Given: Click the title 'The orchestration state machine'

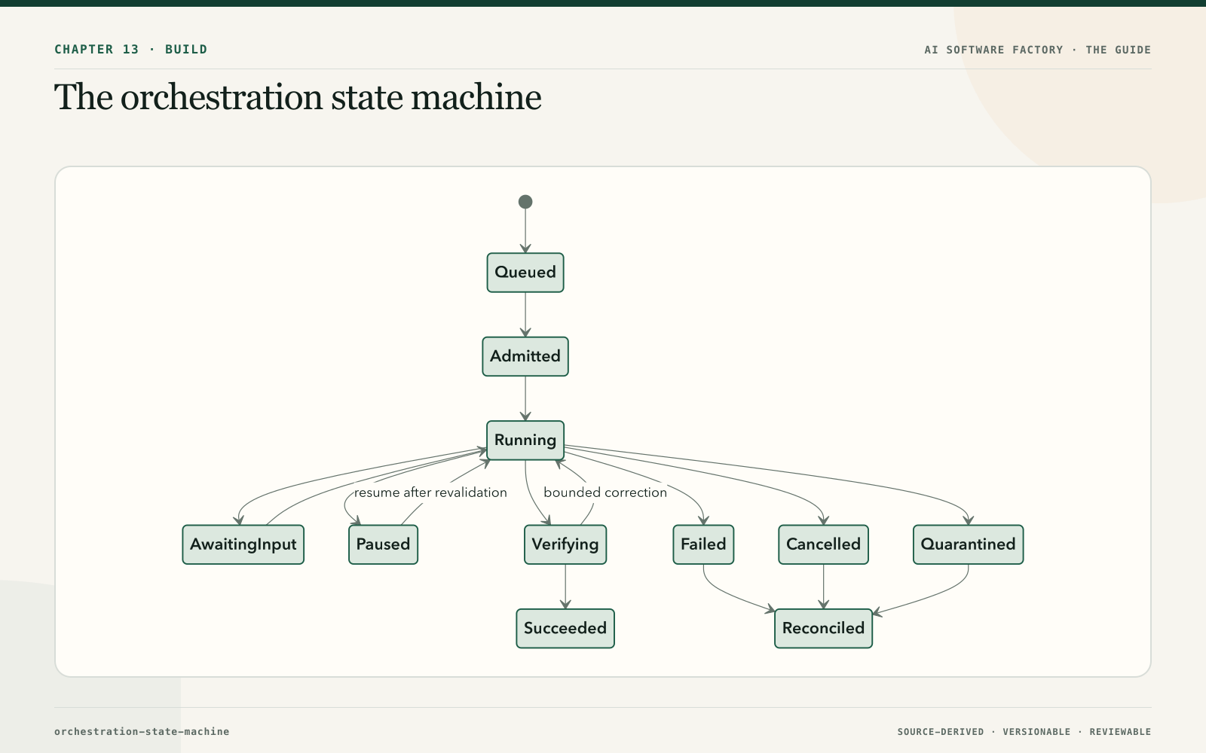Looking at the screenshot, I should 298,98.
